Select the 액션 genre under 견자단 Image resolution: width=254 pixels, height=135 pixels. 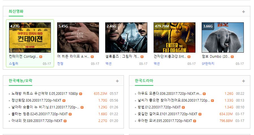point(156,64)
